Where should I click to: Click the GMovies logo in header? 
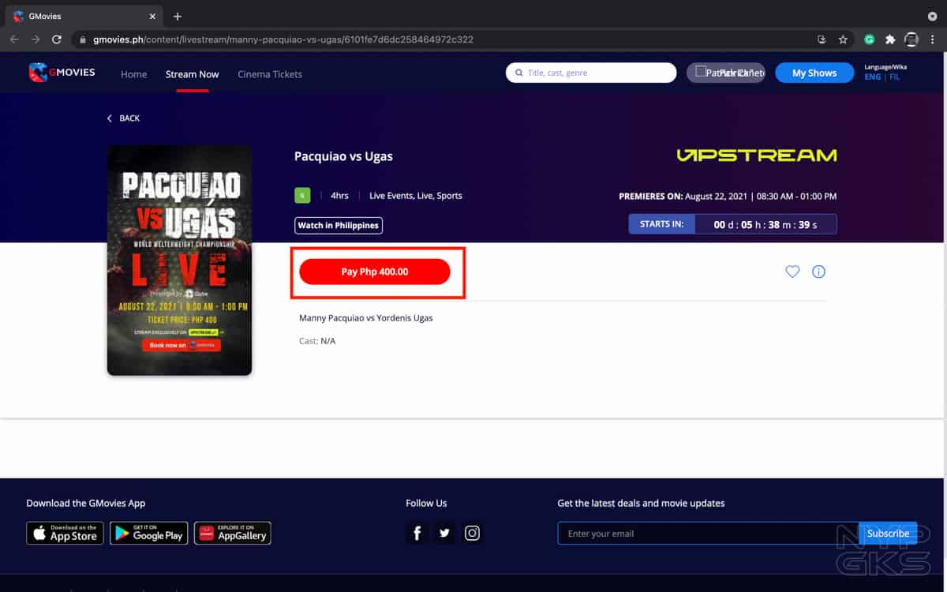point(62,73)
